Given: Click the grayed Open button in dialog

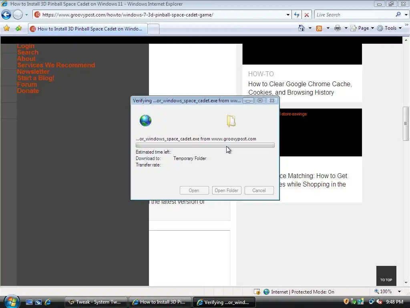Looking at the screenshot, I should tap(194, 190).
